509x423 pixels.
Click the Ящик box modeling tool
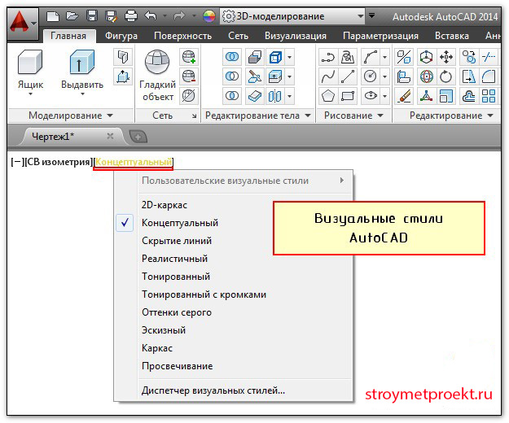(30, 72)
